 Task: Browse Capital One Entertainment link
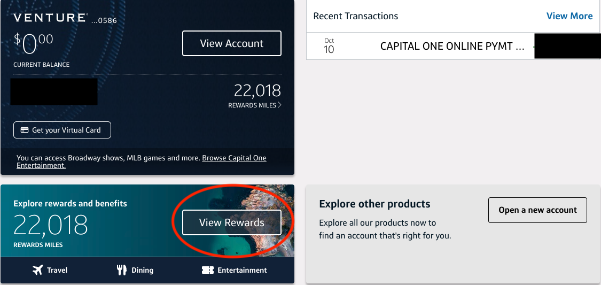point(142,161)
